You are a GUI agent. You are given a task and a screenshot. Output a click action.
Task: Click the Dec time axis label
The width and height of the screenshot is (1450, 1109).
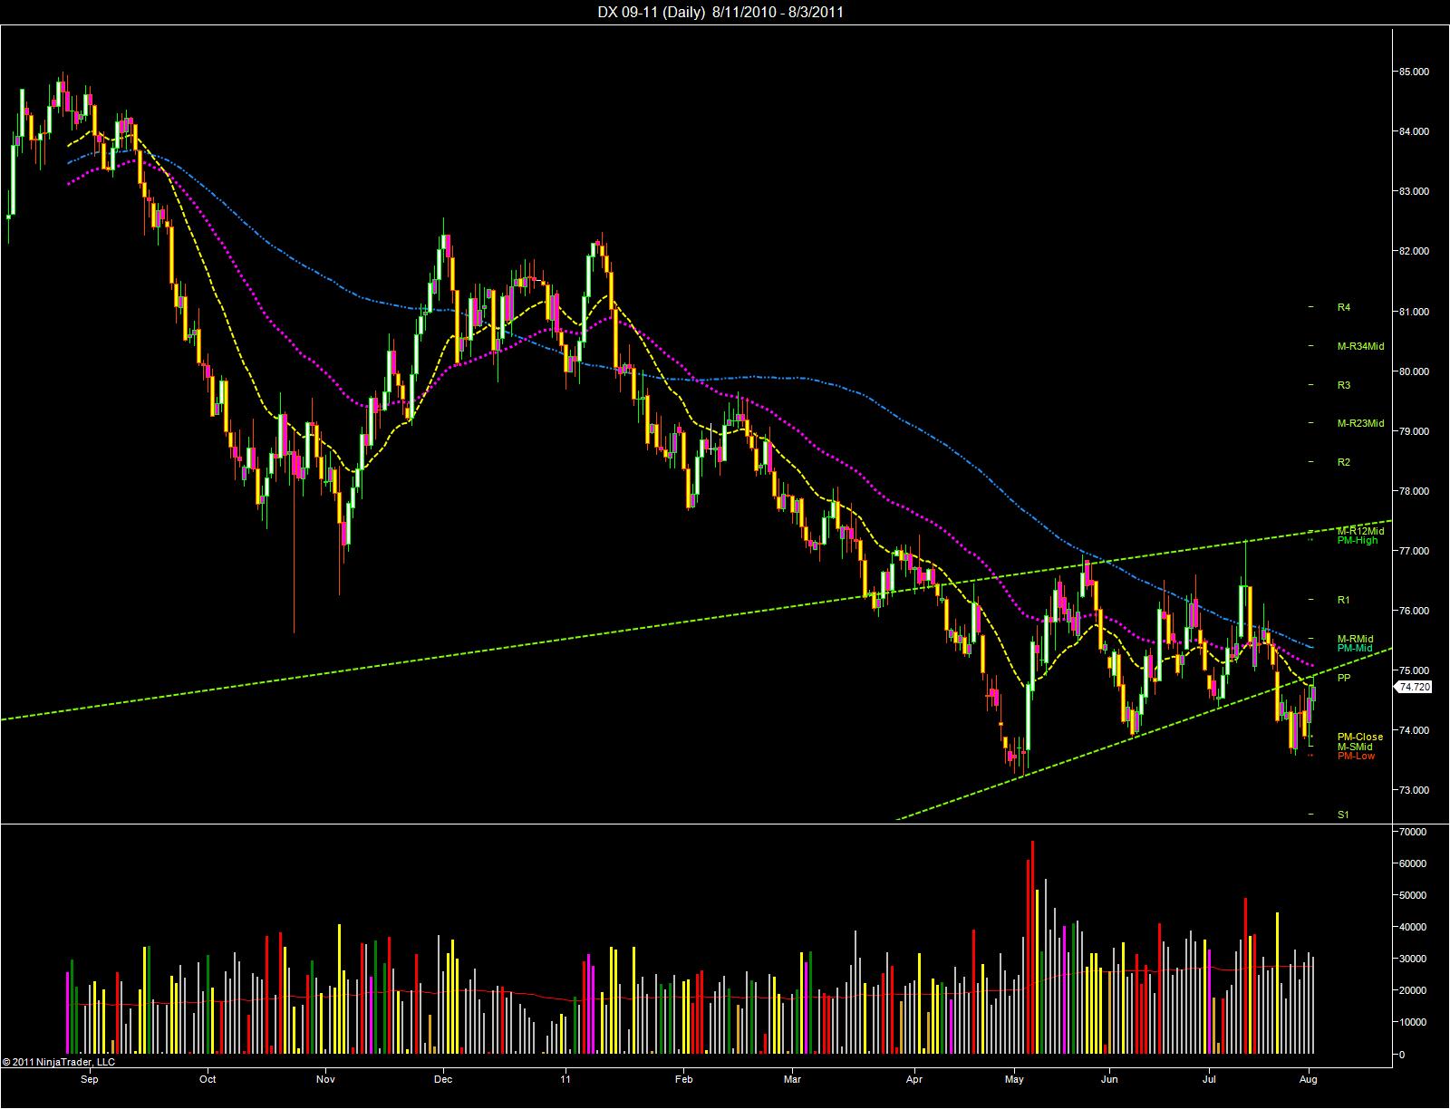point(442,1080)
